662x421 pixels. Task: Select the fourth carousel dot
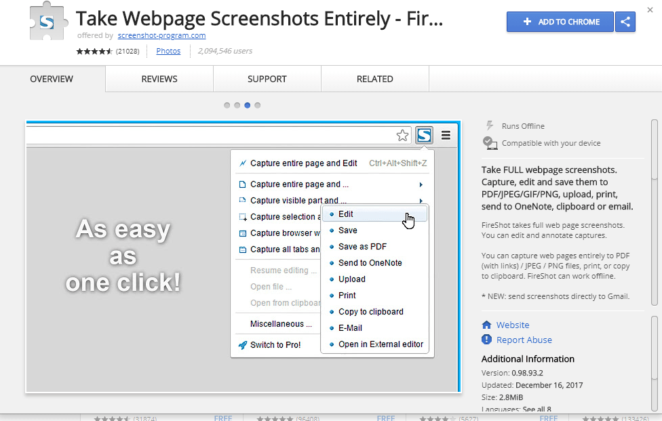click(258, 106)
